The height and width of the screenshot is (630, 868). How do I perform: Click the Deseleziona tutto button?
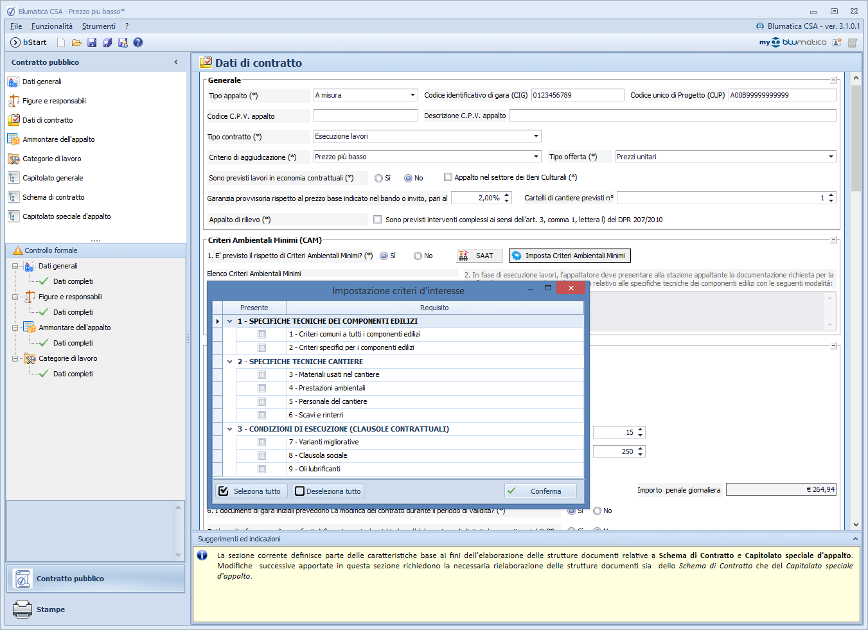pyautogui.click(x=328, y=491)
